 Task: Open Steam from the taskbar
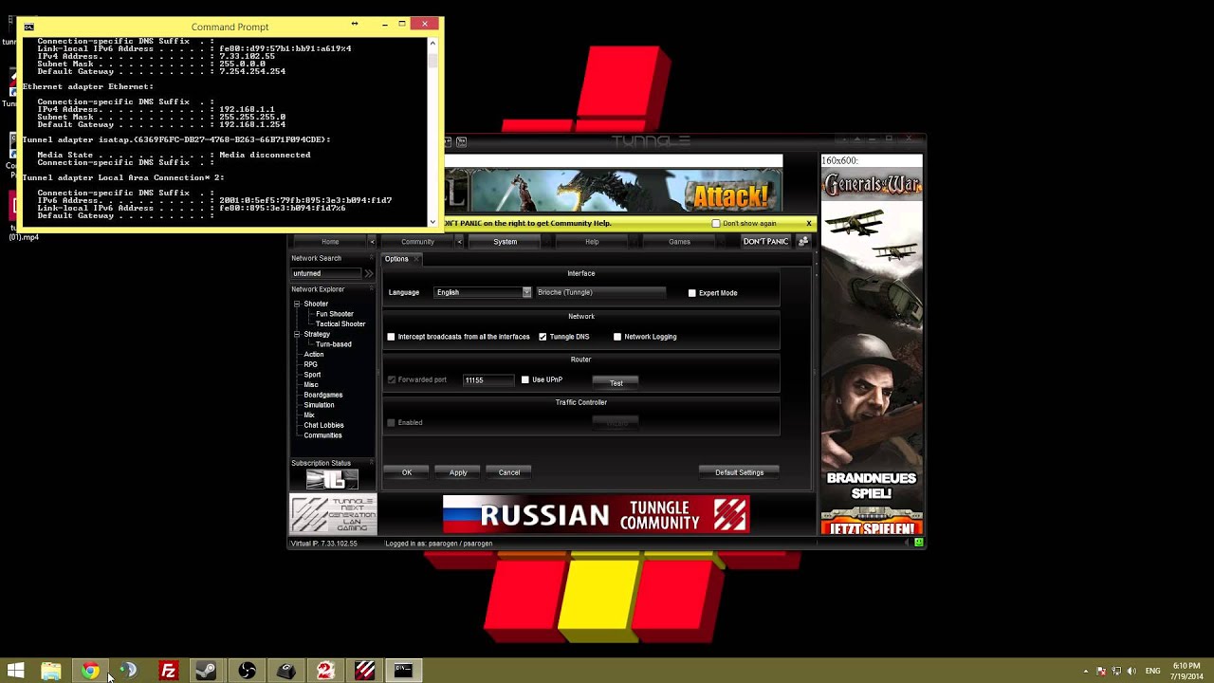(x=206, y=671)
